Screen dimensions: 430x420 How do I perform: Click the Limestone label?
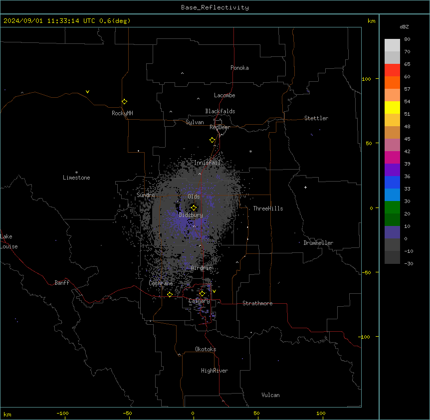coord(76,178)
